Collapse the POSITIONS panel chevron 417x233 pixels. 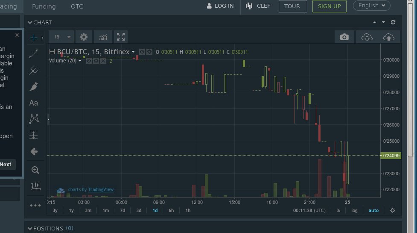[30, 228]
